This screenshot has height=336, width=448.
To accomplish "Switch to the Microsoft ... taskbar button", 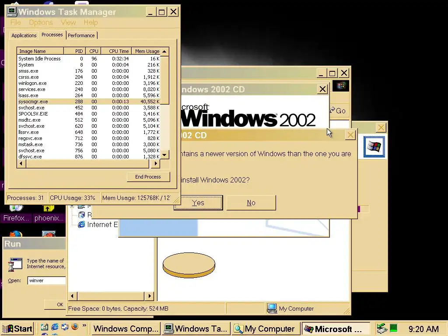I will [336, 329].
